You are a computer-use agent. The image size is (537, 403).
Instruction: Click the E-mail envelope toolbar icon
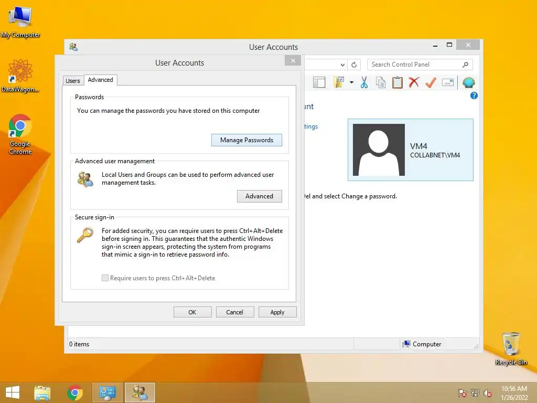coord(448,82)
